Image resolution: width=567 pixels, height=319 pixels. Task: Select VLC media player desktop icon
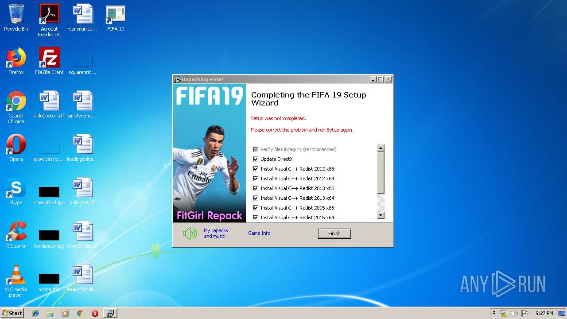coord(16,281)
